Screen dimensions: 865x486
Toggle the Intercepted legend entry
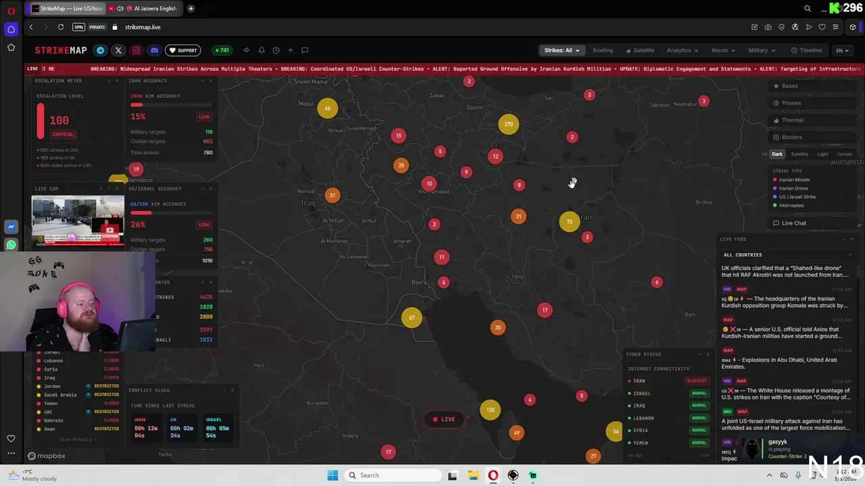788,205
